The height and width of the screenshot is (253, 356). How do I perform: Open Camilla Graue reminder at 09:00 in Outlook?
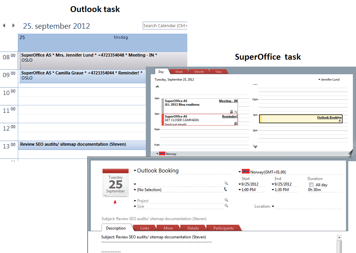pos(83,76)
